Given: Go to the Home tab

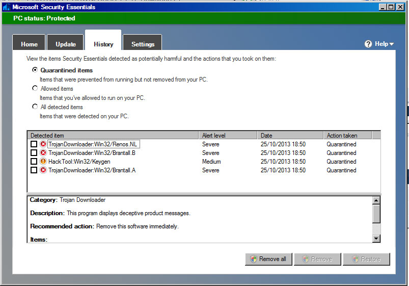Looking at the screenshot, I should tap(29, 44).
